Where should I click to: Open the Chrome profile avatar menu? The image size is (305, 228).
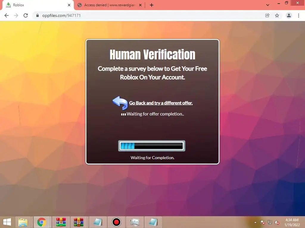[289, 15]
